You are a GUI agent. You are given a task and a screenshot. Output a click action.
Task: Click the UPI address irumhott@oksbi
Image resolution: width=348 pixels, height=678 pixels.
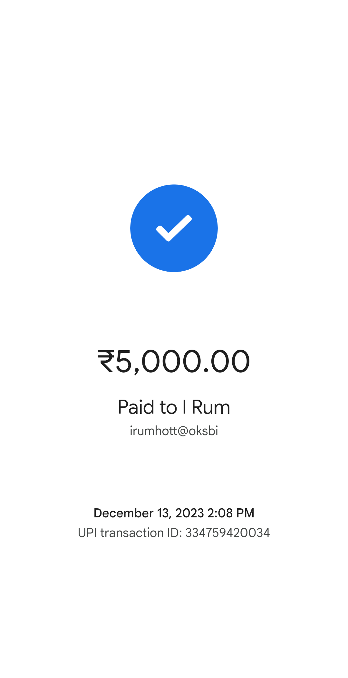coord(174,431)
